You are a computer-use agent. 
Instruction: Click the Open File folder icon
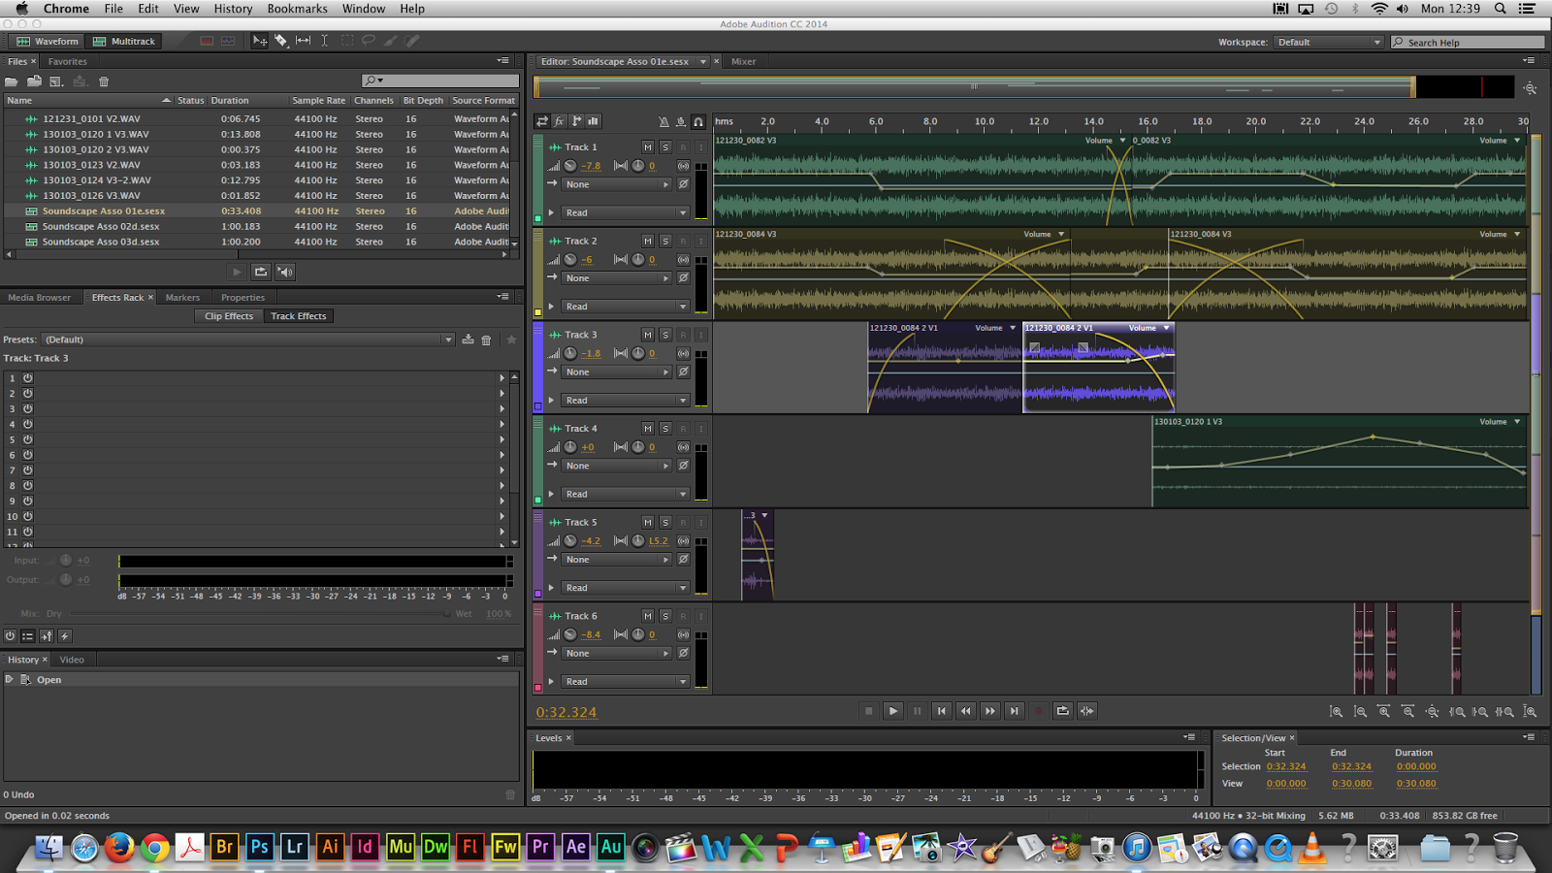click(12, 81)
